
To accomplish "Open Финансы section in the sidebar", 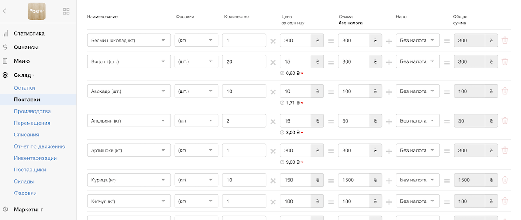I will click(26, 47).
